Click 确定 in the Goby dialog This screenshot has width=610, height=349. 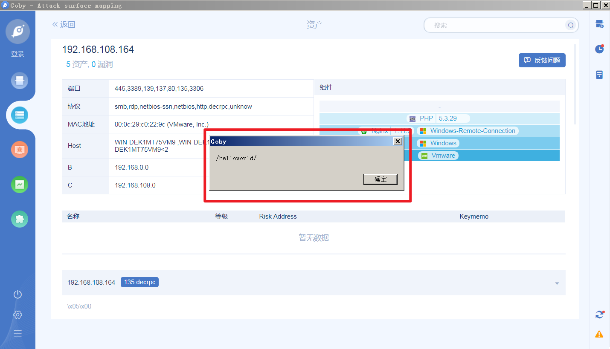coord(381,179)
